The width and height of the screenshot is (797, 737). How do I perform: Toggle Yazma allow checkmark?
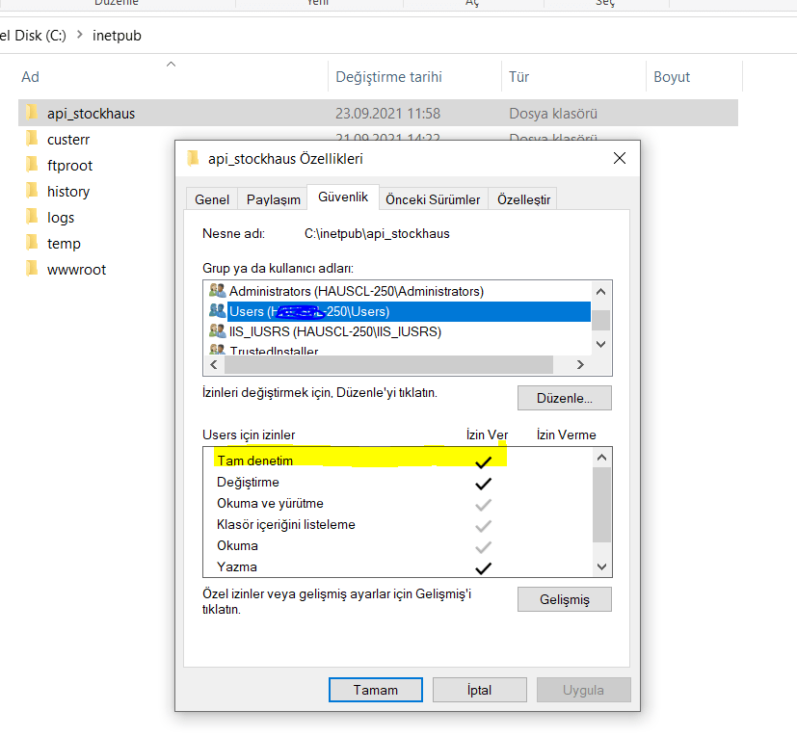point(484,567)
